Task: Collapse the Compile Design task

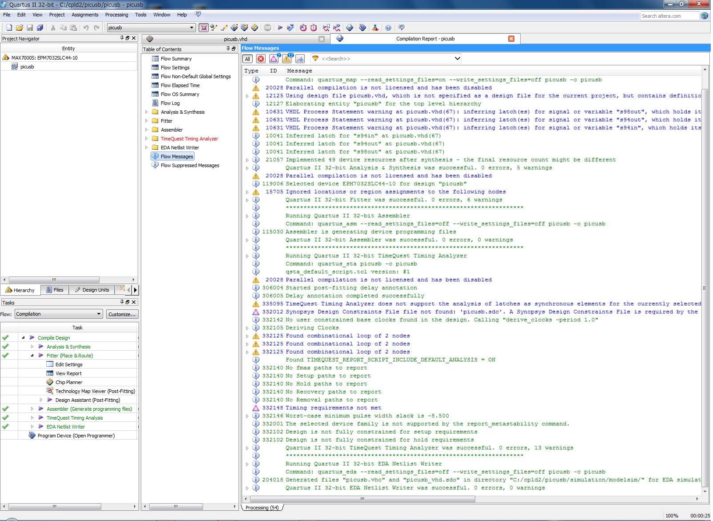Action: tap(23, 338)
